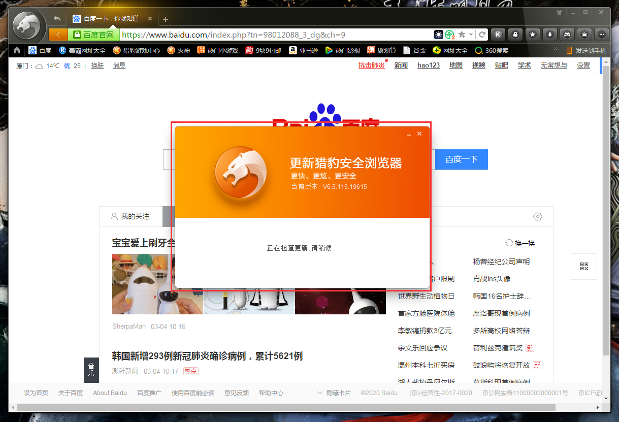Click the 百度一下 search button
Screen dimensions: 619x422
(x=461, y=159)
